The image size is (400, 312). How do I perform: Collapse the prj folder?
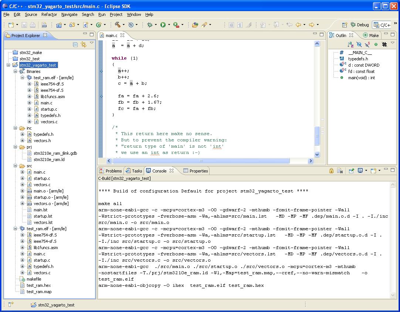pyautogui.click(x=15, y=147)
